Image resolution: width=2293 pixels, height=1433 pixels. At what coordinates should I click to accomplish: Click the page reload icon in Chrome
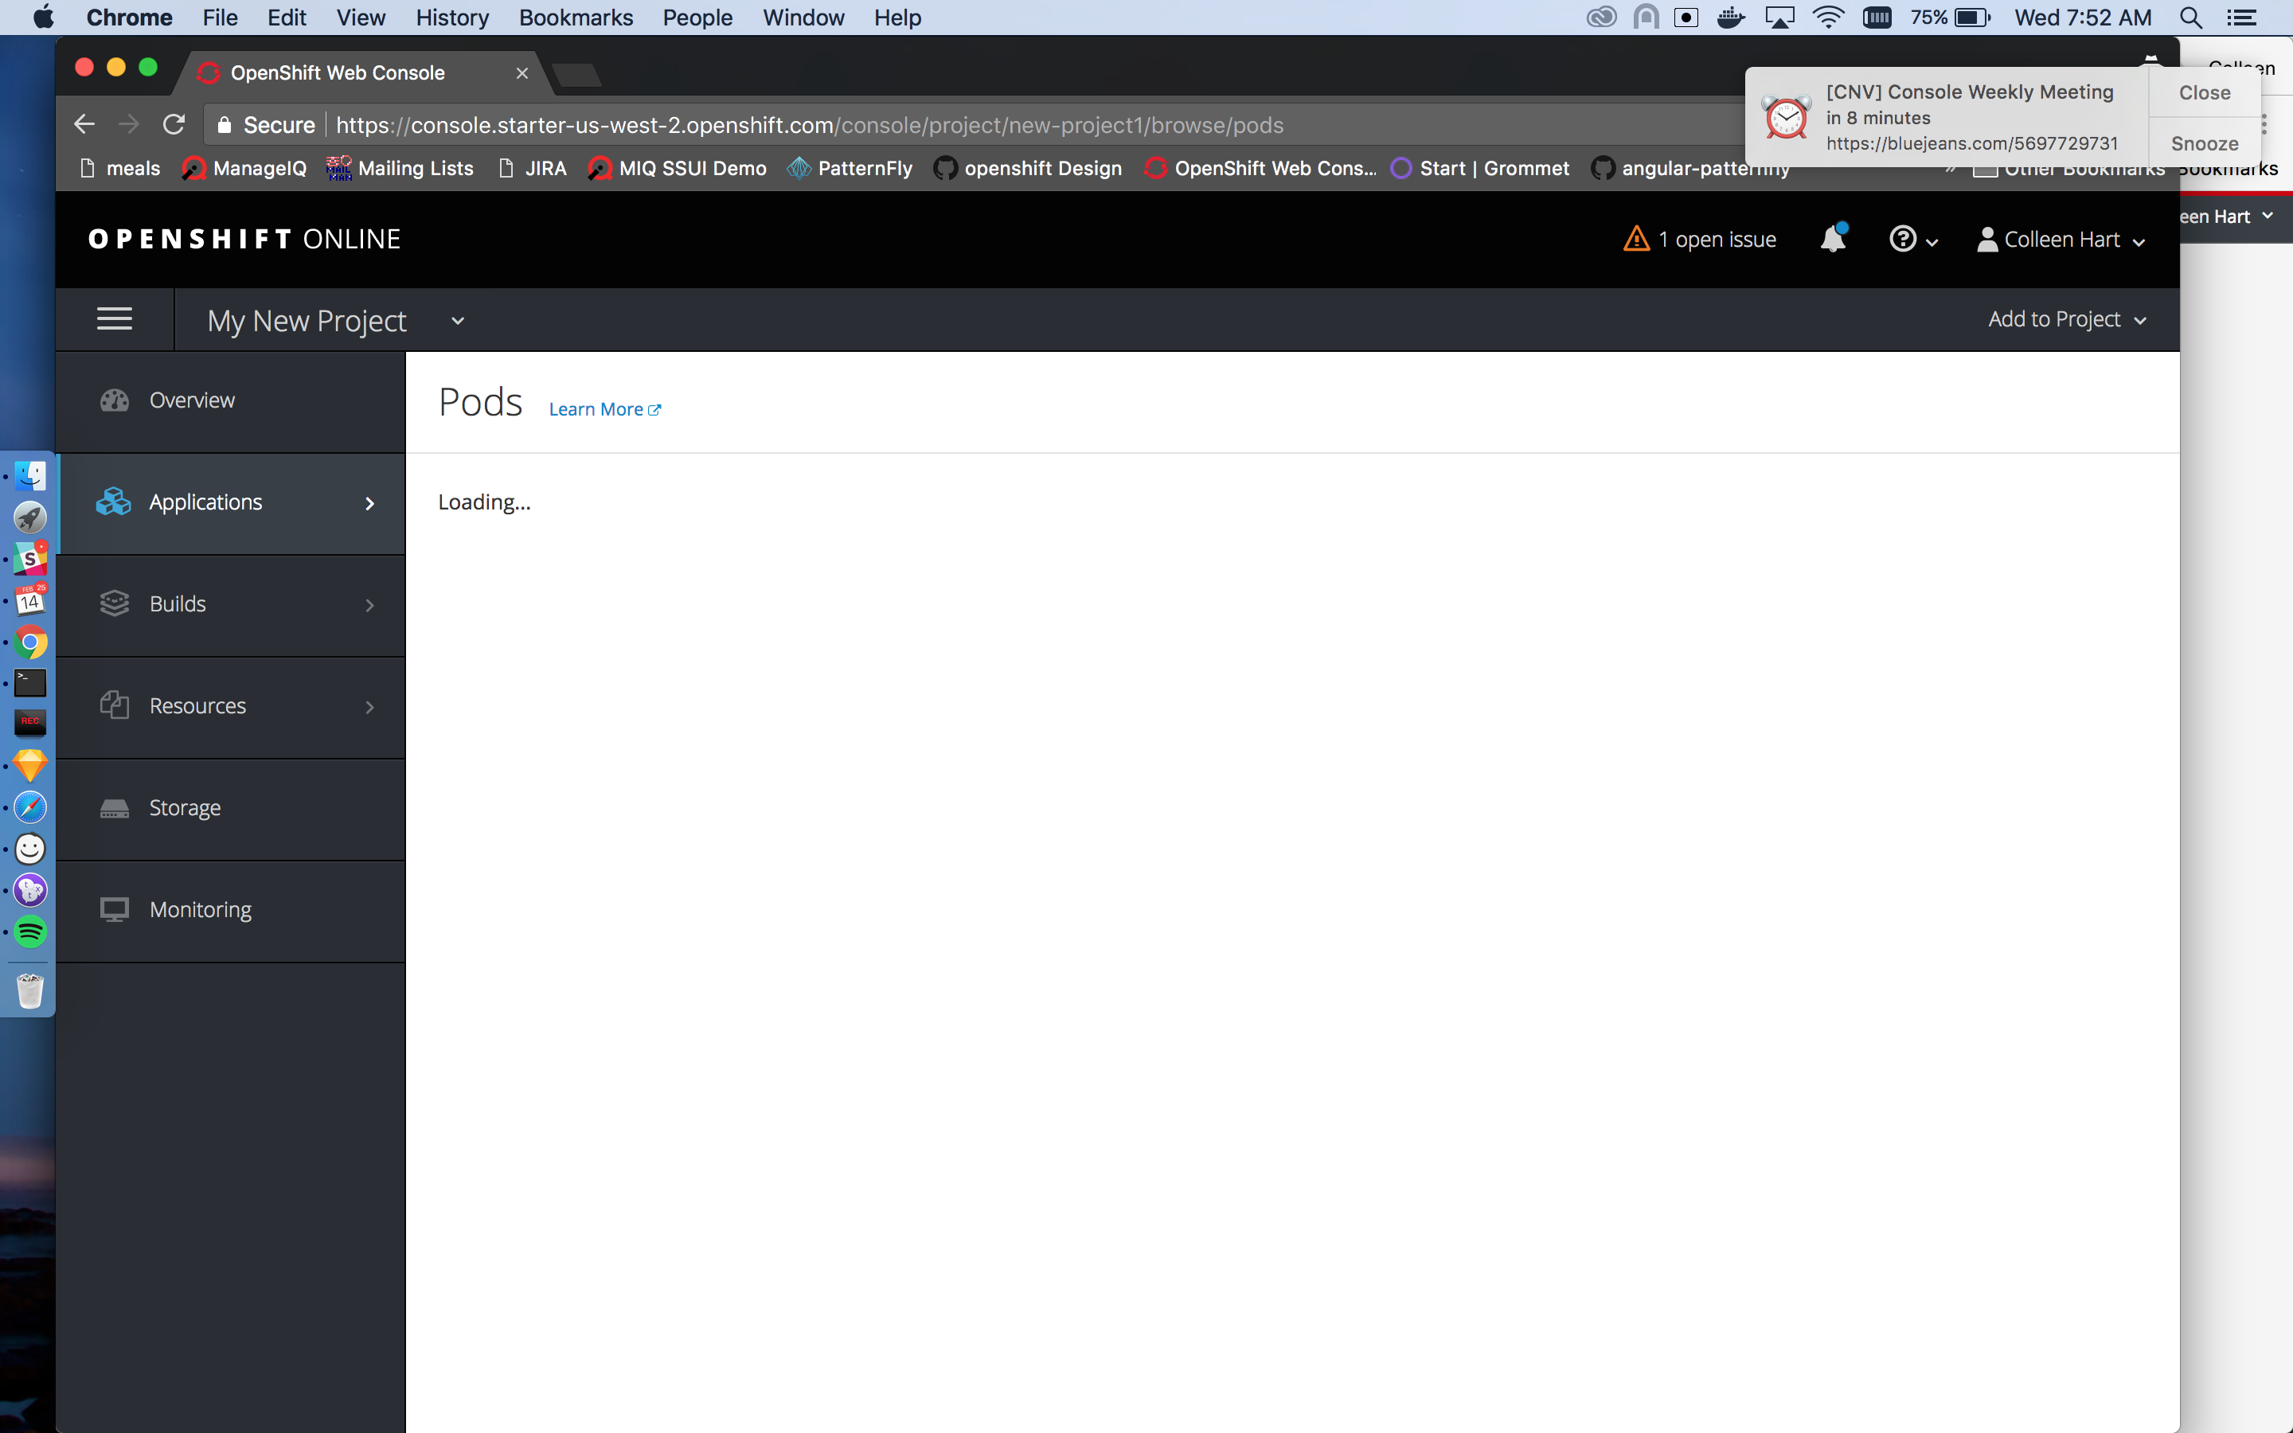[x=174, y=124]
